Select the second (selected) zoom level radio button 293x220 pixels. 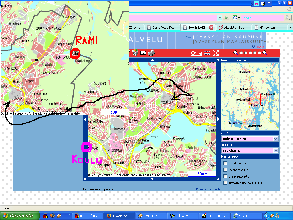point(246,53)
